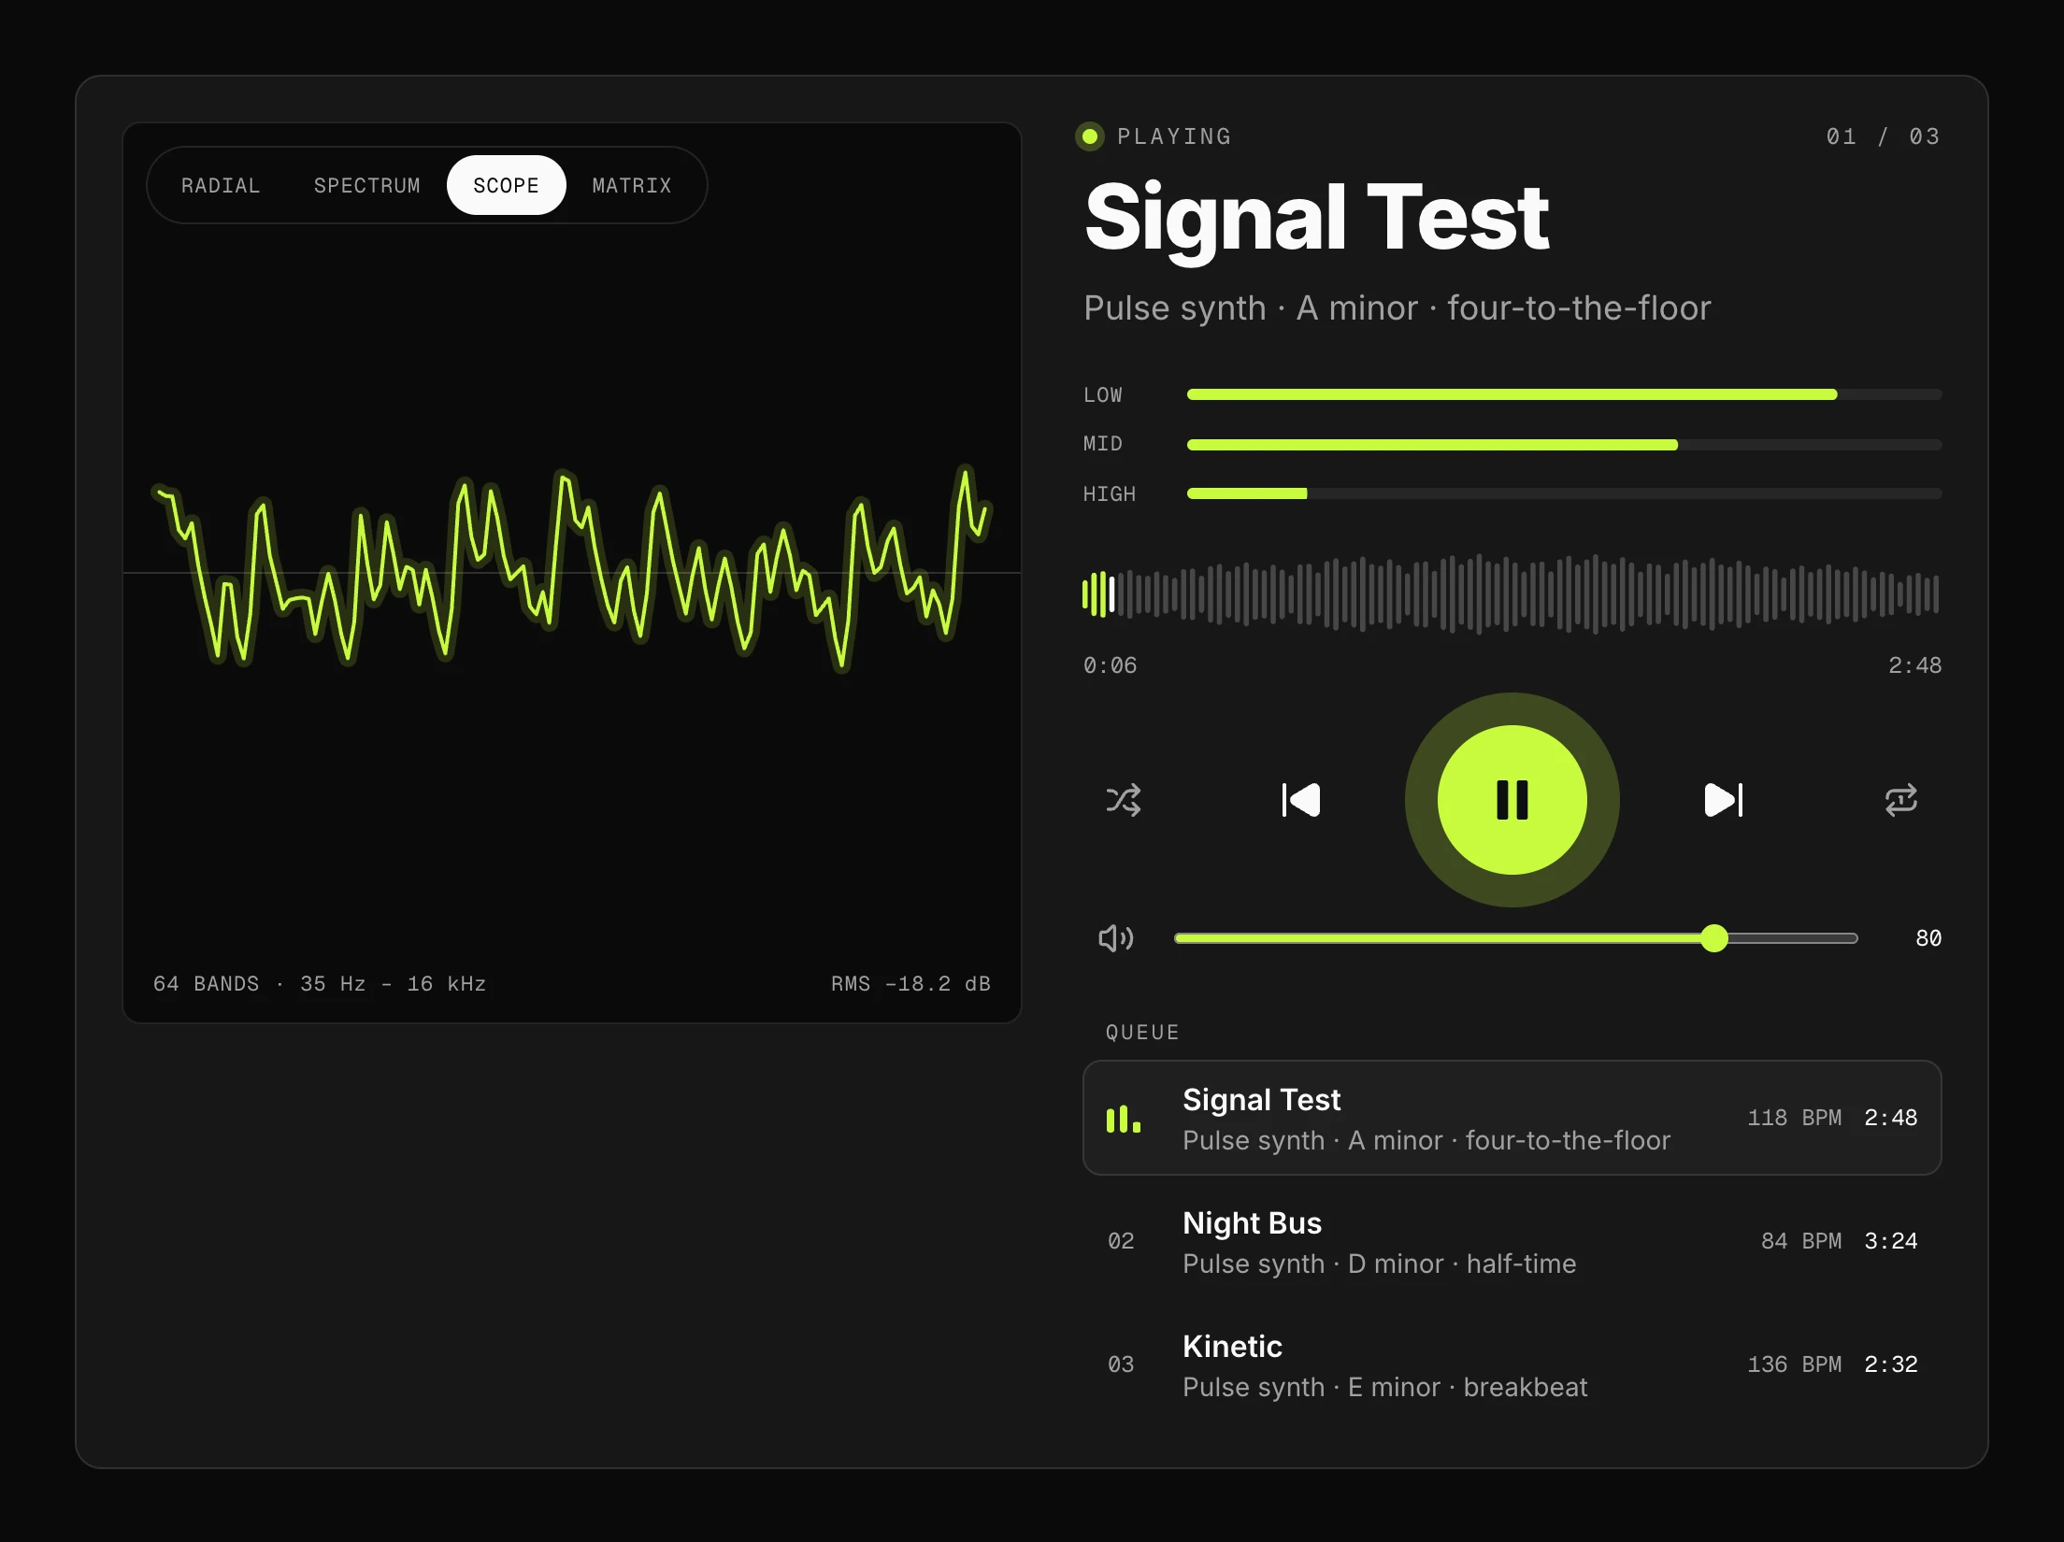The image size is (2064, 1542).
Task: Click the '02' track number
Action: 1121,1241
